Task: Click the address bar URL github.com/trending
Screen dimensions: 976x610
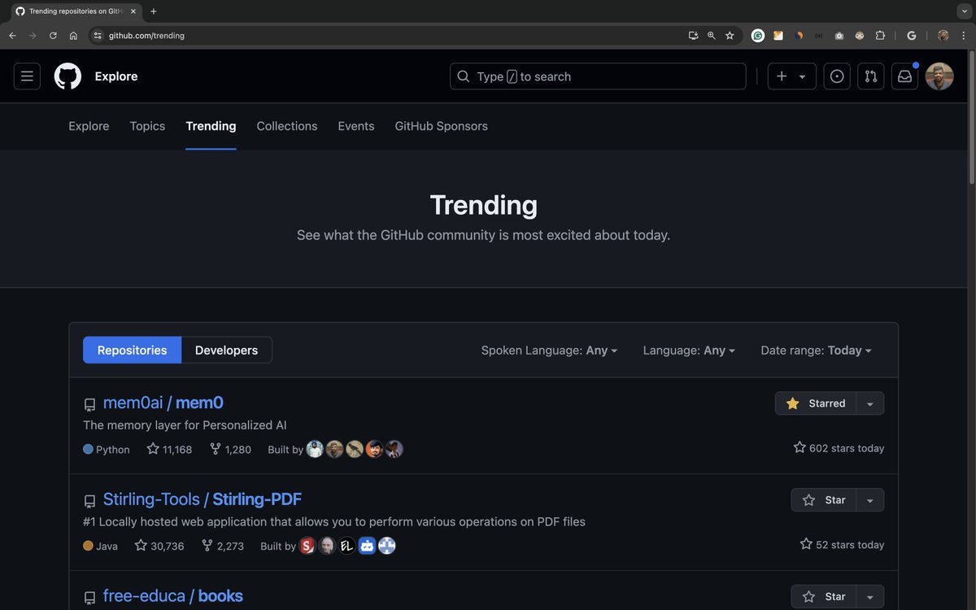Action: pos(146,36)
